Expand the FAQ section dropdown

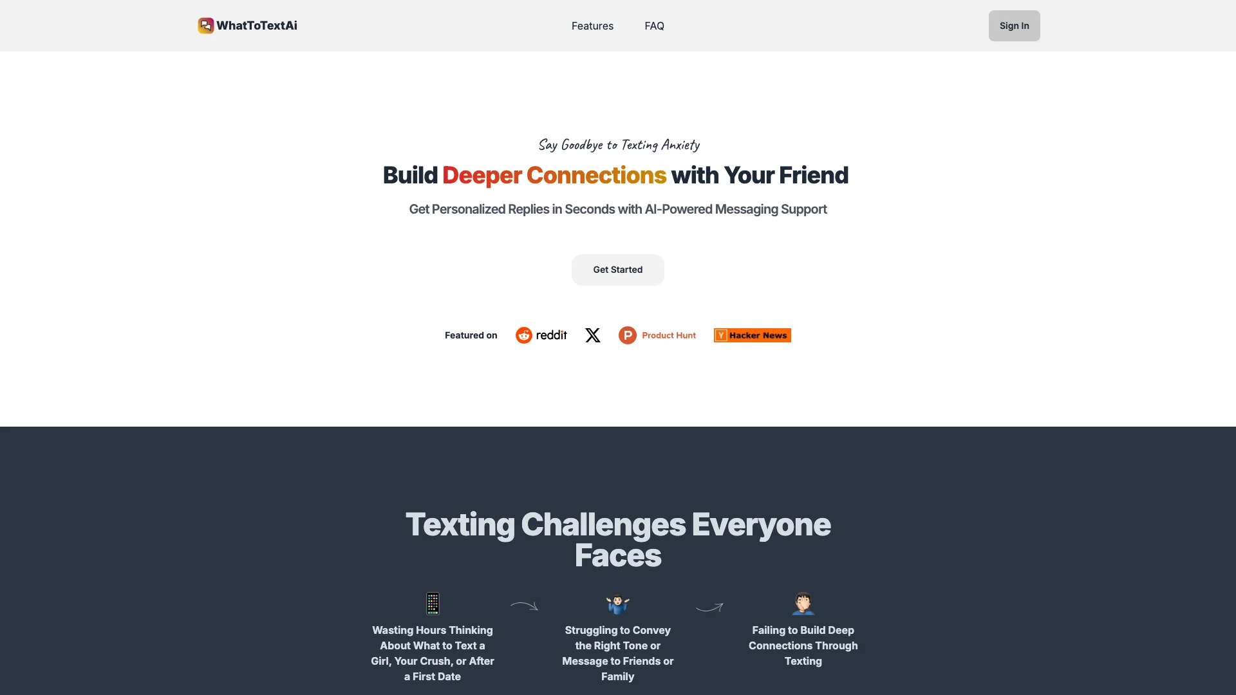coord(653,24)
